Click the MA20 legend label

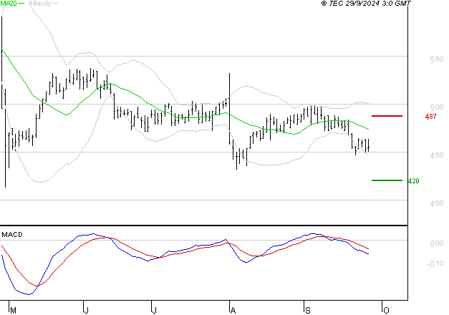point(9,3)
